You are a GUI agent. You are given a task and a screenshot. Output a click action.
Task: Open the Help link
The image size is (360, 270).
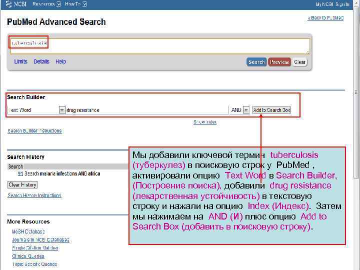tap(60, 61)
